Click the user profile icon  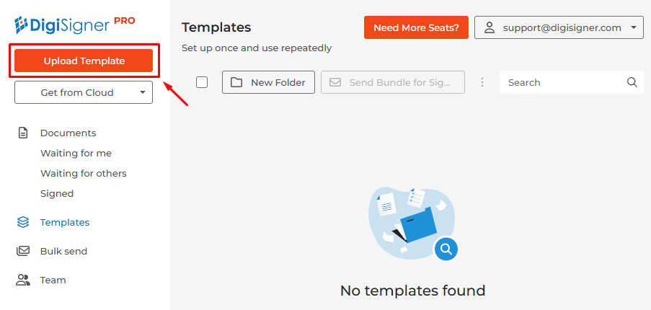(490, 27)
